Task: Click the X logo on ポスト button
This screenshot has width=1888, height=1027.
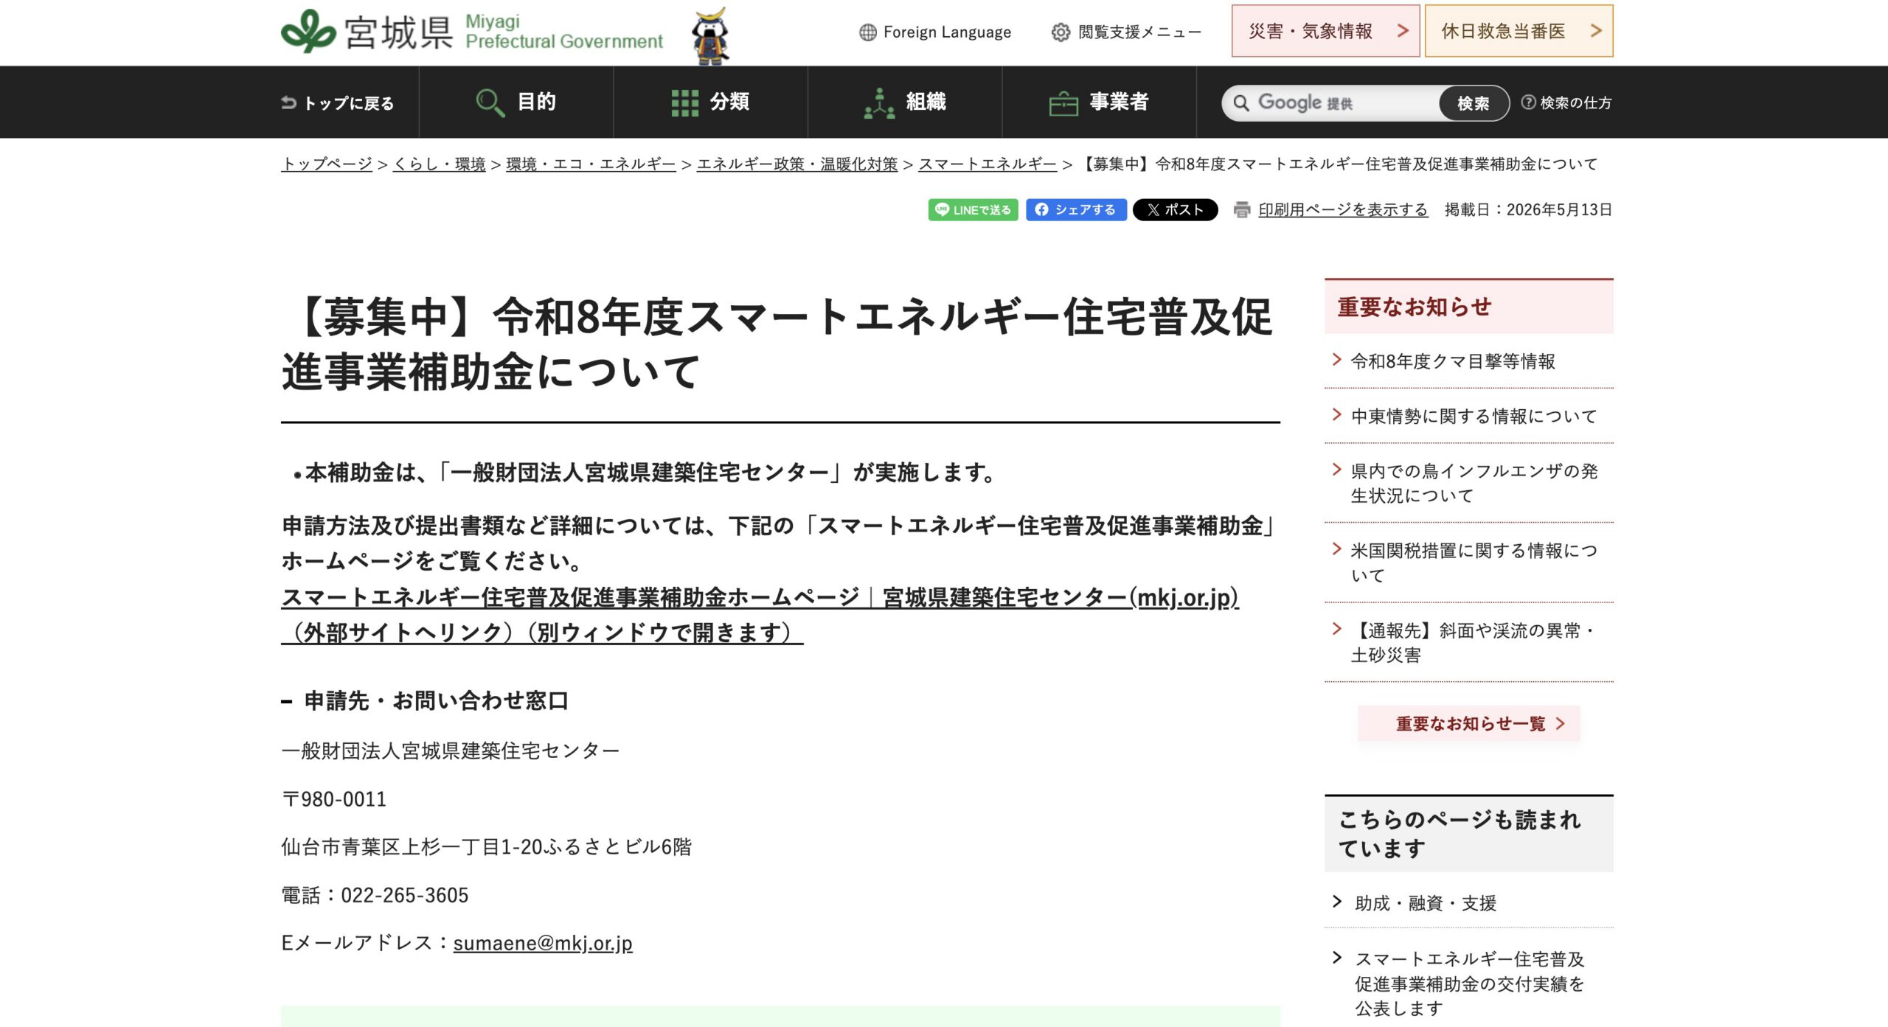Action: click(1153, 210)
